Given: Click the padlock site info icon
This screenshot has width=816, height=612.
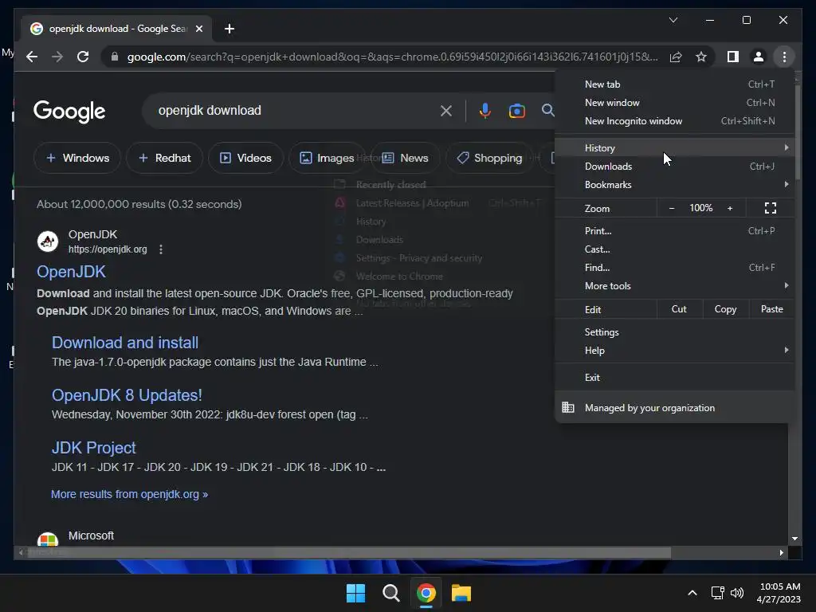Looking at the screenshot, I should [115, 57].
